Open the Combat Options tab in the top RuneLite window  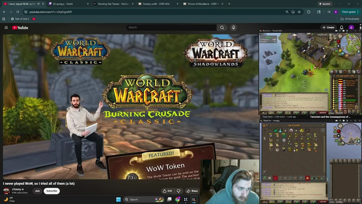click(x=332, y=72)
